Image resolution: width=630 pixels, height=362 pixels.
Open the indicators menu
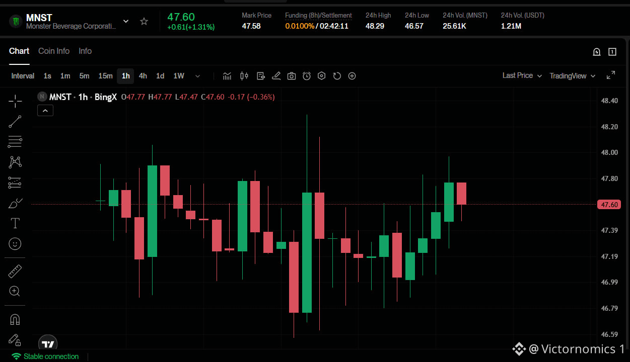[x=227, y=76]
